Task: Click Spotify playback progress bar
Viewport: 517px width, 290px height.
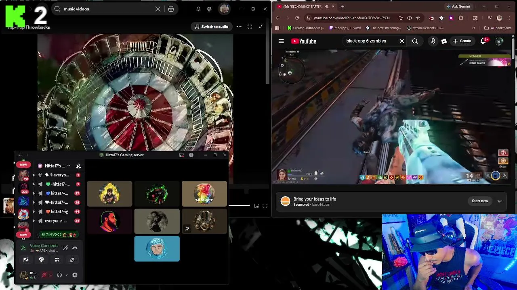Action: pyautogui.click(x=239, y=206)
